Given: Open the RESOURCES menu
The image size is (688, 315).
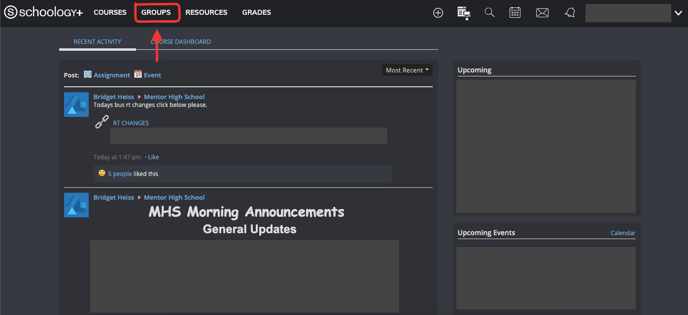Looking at the screenshot, I should point(206,12).
